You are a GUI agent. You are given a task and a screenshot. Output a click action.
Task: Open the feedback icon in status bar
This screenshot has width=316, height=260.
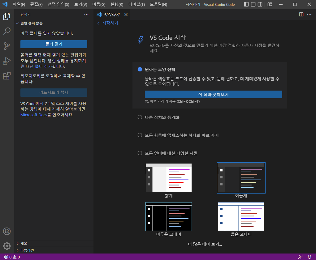click(300, 257)
